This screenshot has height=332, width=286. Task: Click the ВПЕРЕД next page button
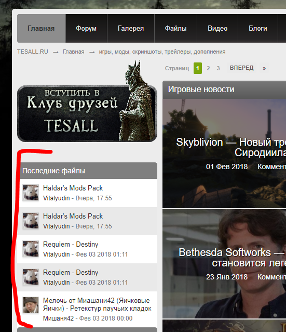point(241,68)
